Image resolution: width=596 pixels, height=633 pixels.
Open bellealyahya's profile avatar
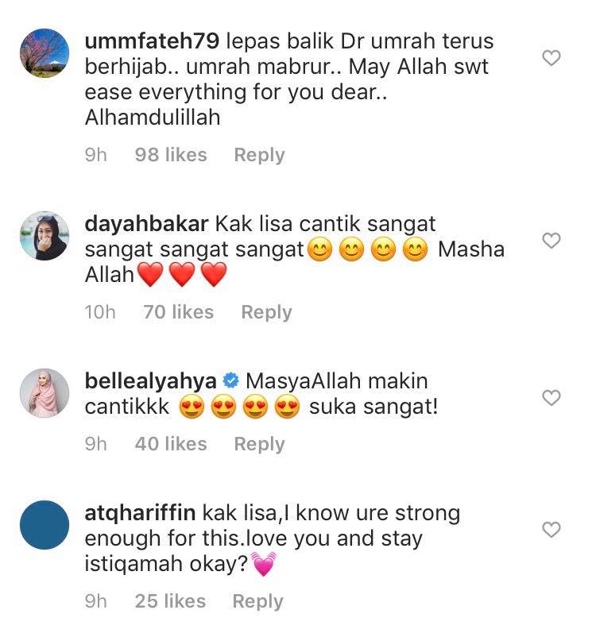tap(45, 393)
